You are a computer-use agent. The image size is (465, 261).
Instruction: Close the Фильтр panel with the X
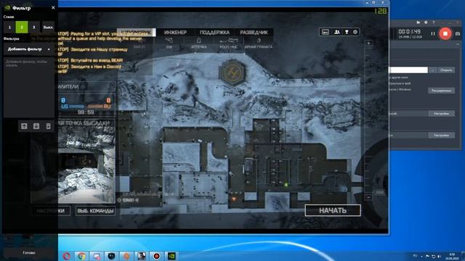[53, 8]
